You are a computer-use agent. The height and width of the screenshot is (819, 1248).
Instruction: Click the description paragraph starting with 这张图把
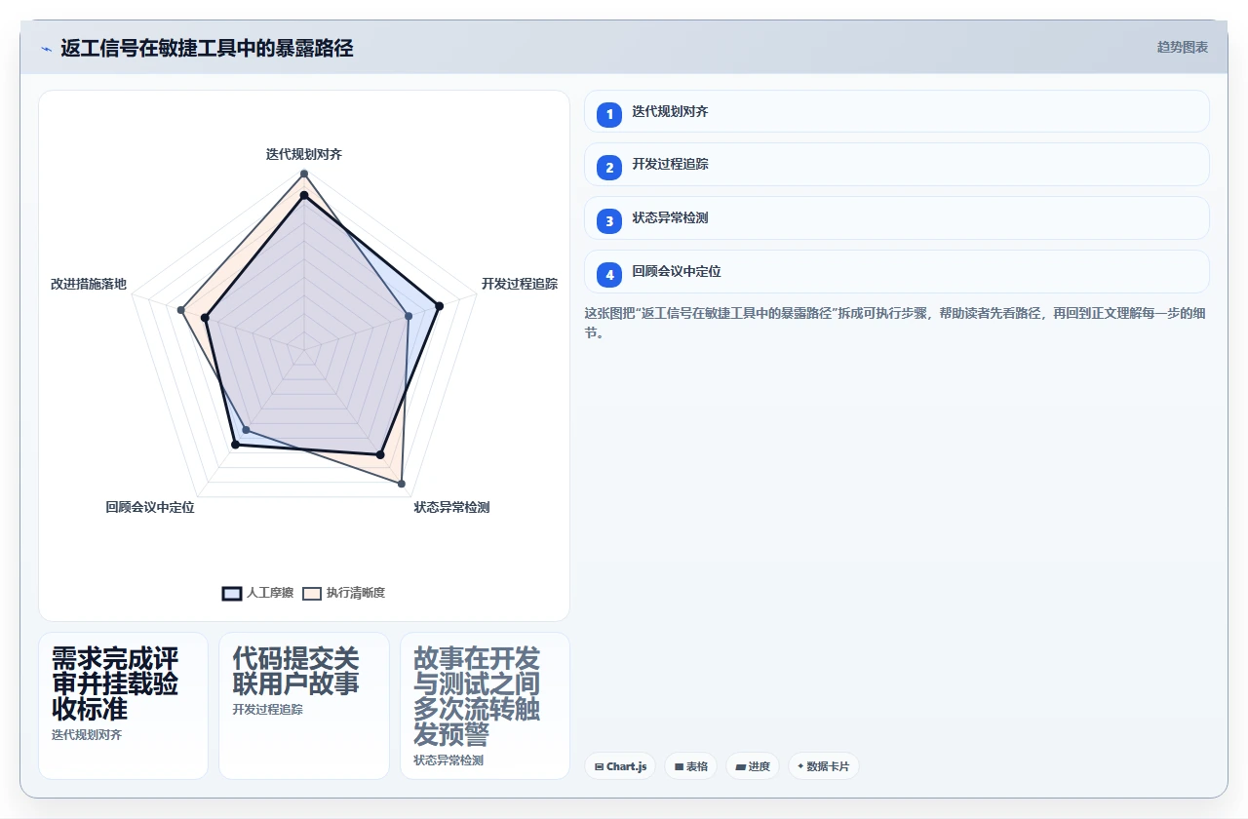click(x=896, y=323)
